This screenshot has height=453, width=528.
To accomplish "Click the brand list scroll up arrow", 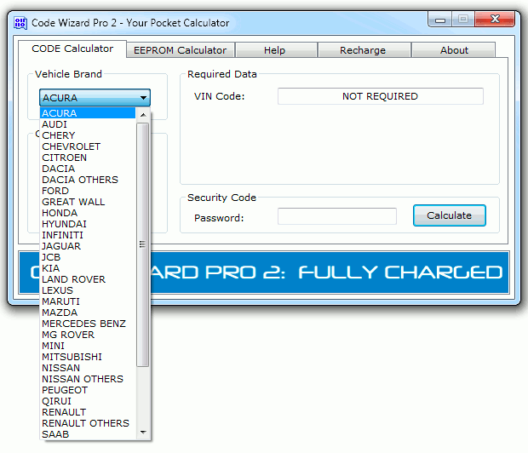I will click(x=143, y=115).
